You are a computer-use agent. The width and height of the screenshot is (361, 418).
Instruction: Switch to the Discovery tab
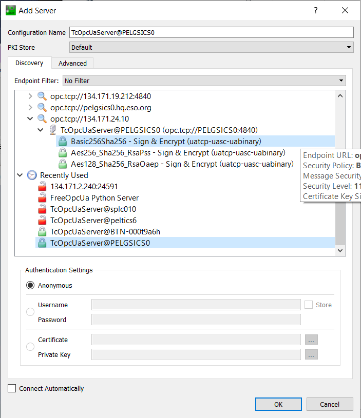pos(29,63)
